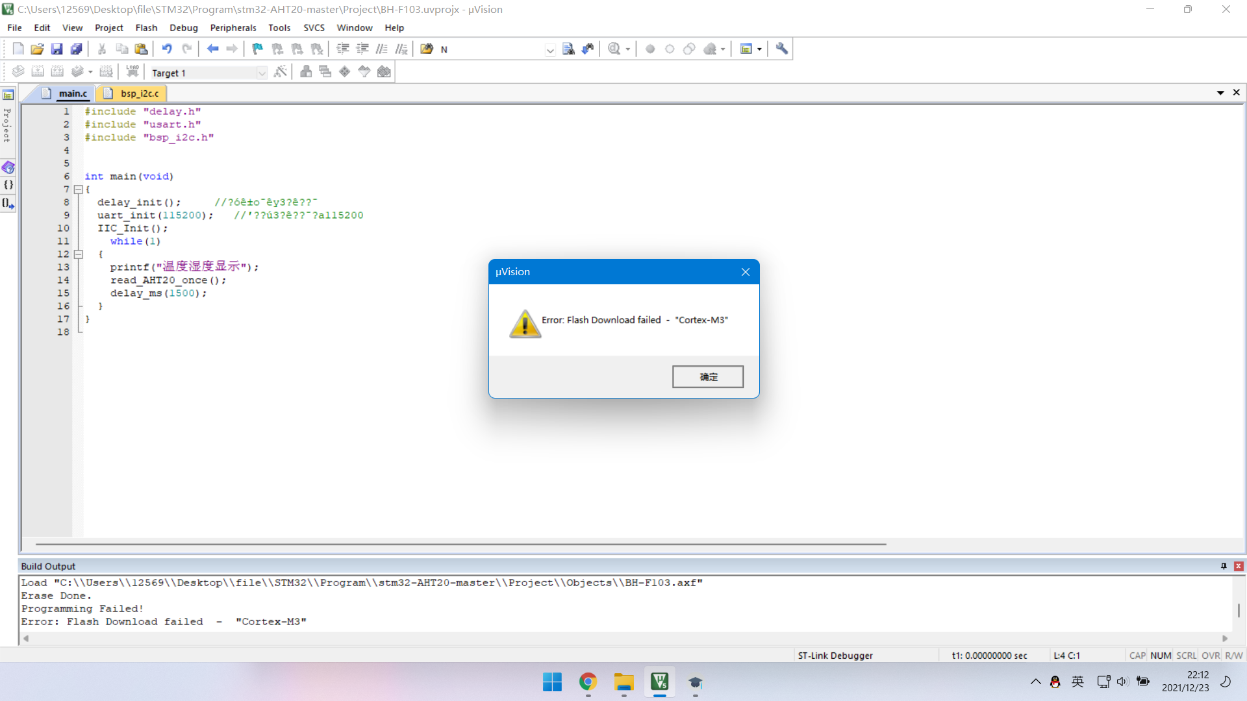Switch to the bsp_i2c.c tab
The height and width of the screenshot is (701, 1247).
[x=139, y=93]
